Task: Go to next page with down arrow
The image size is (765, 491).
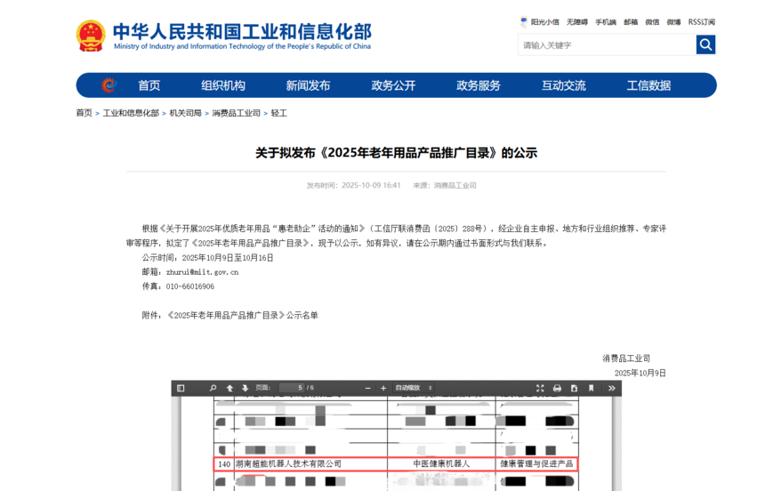Action: [245, 388]
